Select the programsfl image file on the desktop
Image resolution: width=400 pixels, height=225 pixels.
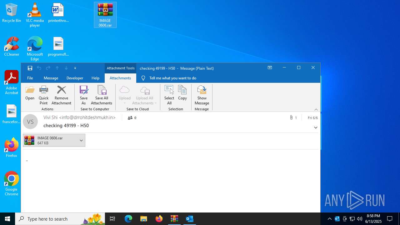[58, 47]
